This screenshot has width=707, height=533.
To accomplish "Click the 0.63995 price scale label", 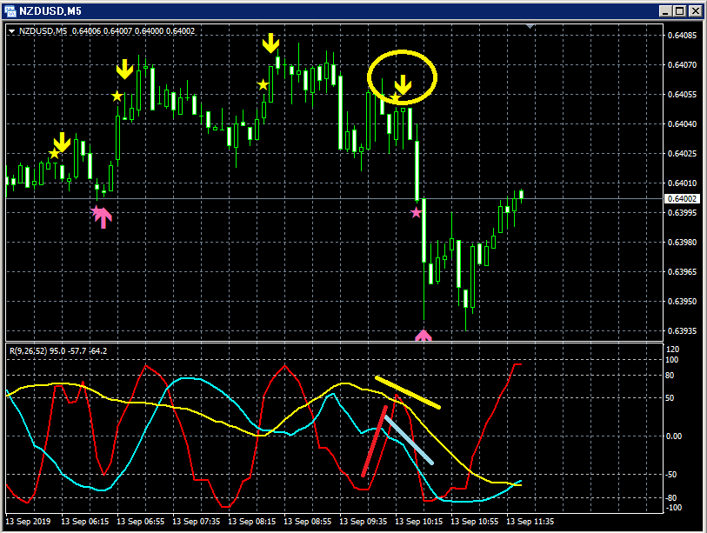I will click(x=682, y=213).
